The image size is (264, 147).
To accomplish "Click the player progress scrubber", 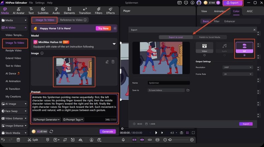I will 122,129.
